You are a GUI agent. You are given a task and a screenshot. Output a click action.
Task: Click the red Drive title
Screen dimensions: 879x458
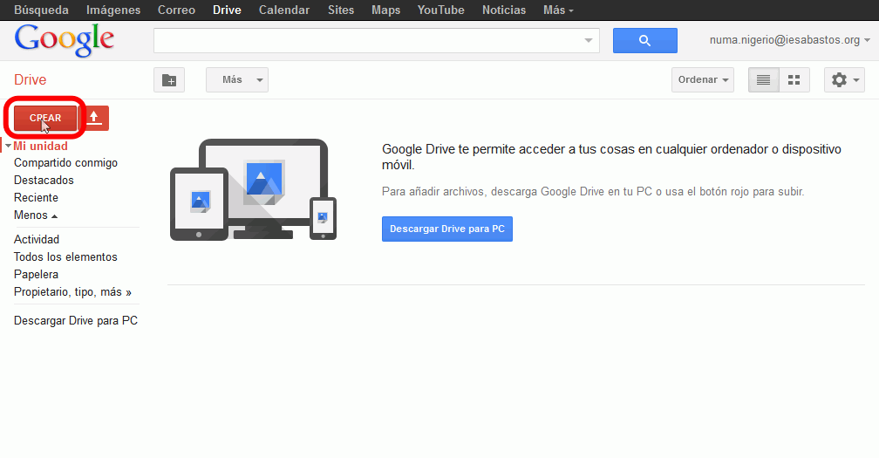click(x=31, y=79)
